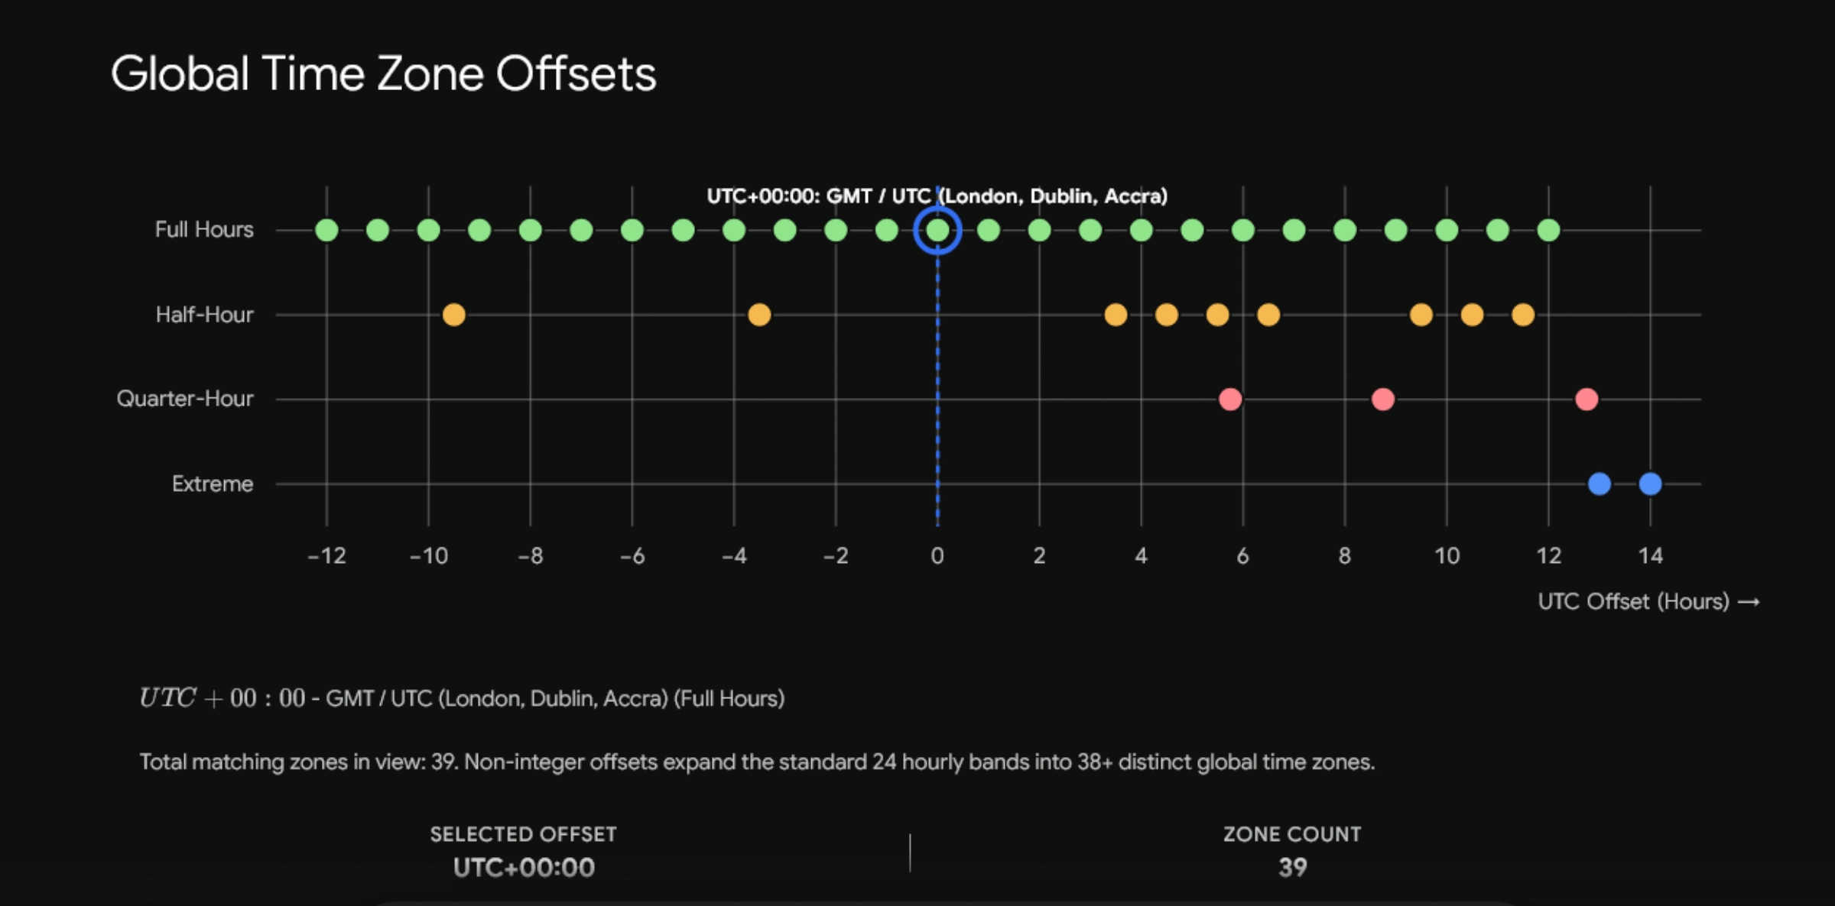The image size is (1835, 906).
Task: Click the UTC-12 green full-hour dot
Action: pos(326,230)
